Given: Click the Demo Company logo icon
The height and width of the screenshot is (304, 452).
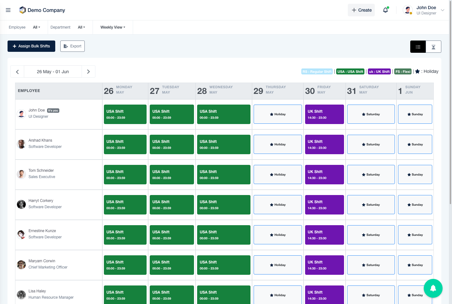Looking at the screenshot, I should [x=22, y=10].
